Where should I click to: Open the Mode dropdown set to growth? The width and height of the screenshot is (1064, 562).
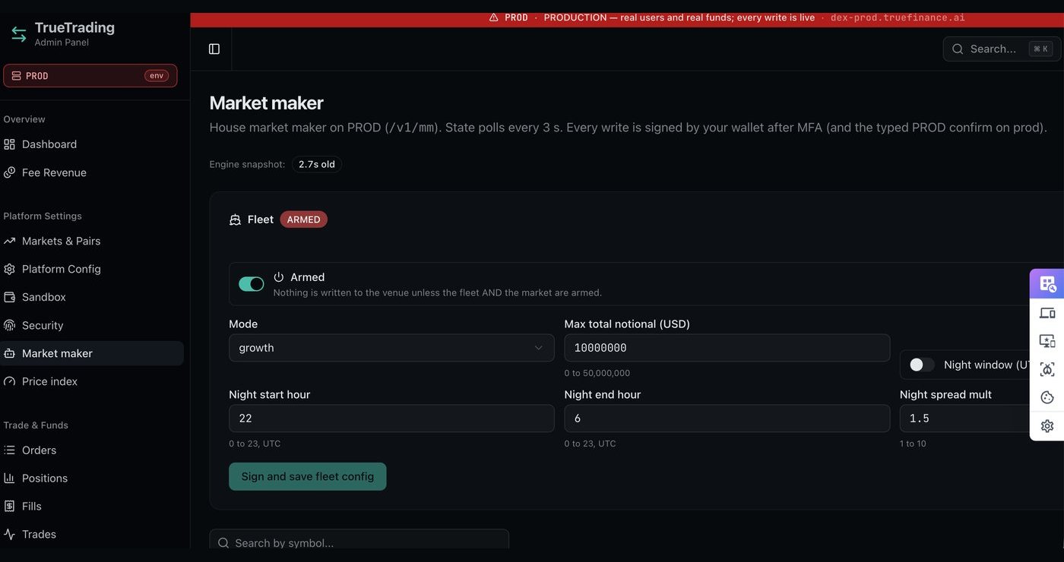[391, 348]
